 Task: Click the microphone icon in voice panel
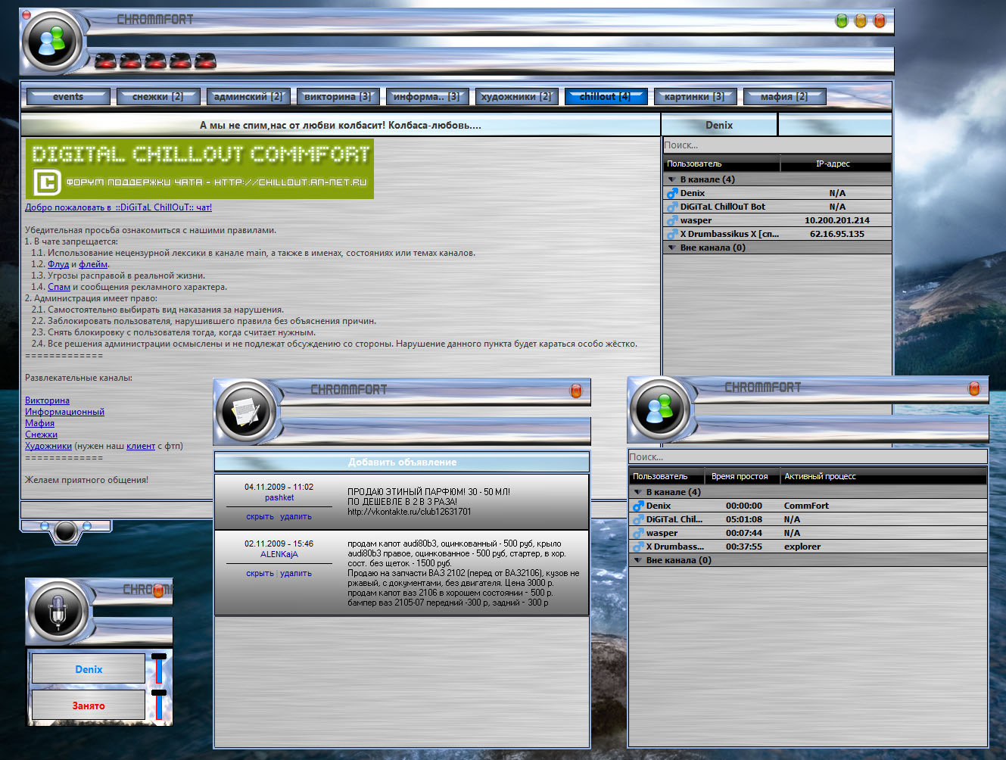[x=58, y=611]
